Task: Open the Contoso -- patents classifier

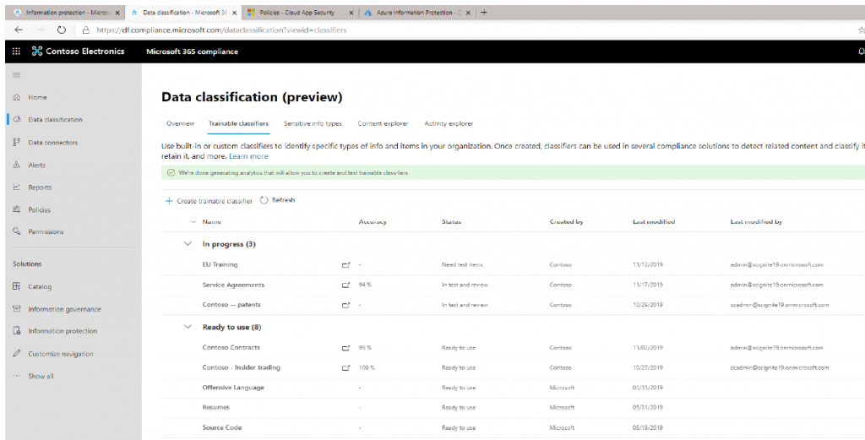Action: 231,304
